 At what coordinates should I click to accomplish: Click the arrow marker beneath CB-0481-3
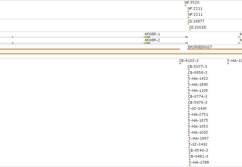click(189, 159)
